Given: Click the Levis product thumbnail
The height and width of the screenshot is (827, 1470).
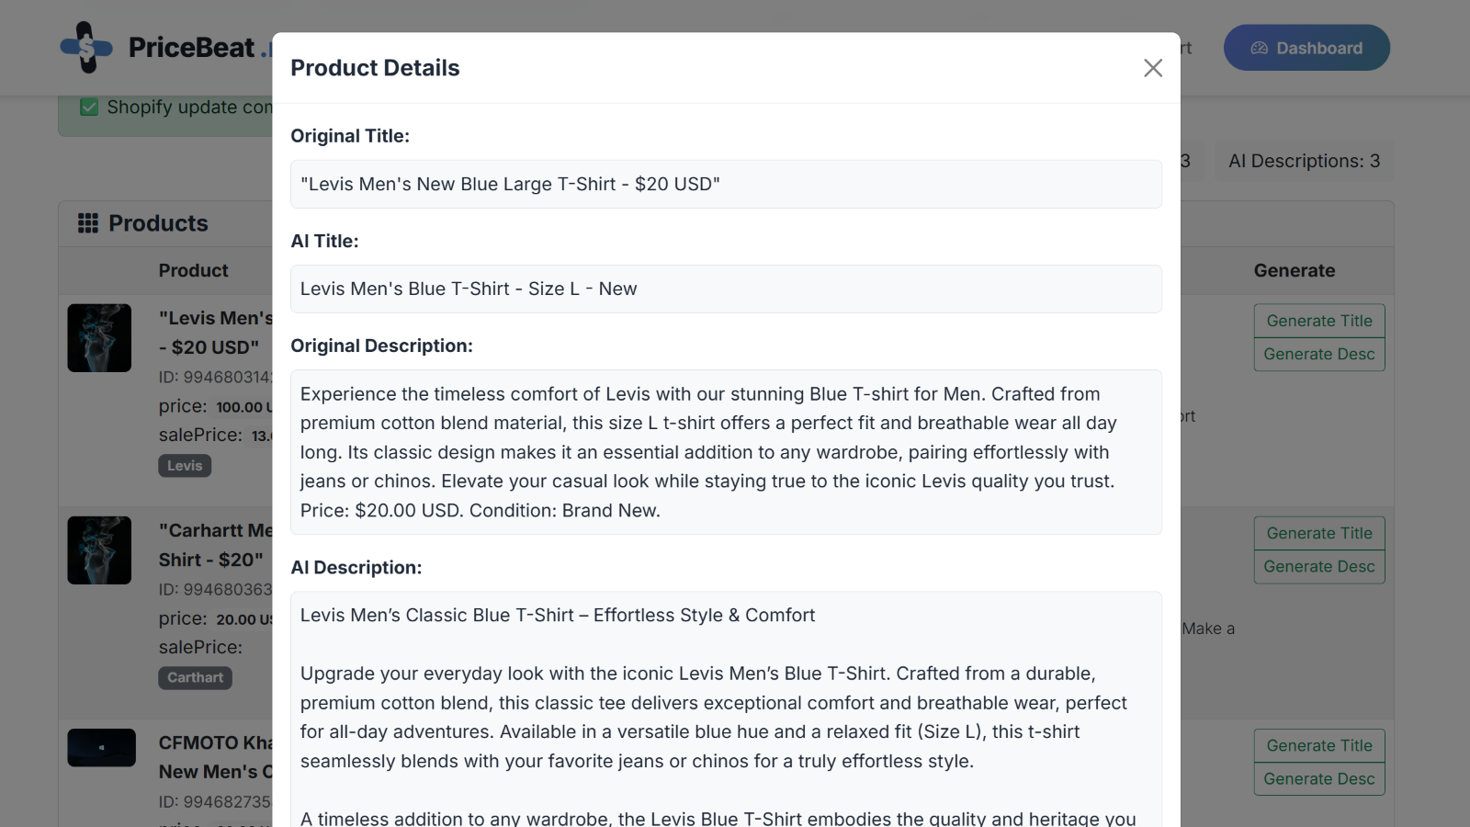Looking at the screenshot, I should [99, 338].
